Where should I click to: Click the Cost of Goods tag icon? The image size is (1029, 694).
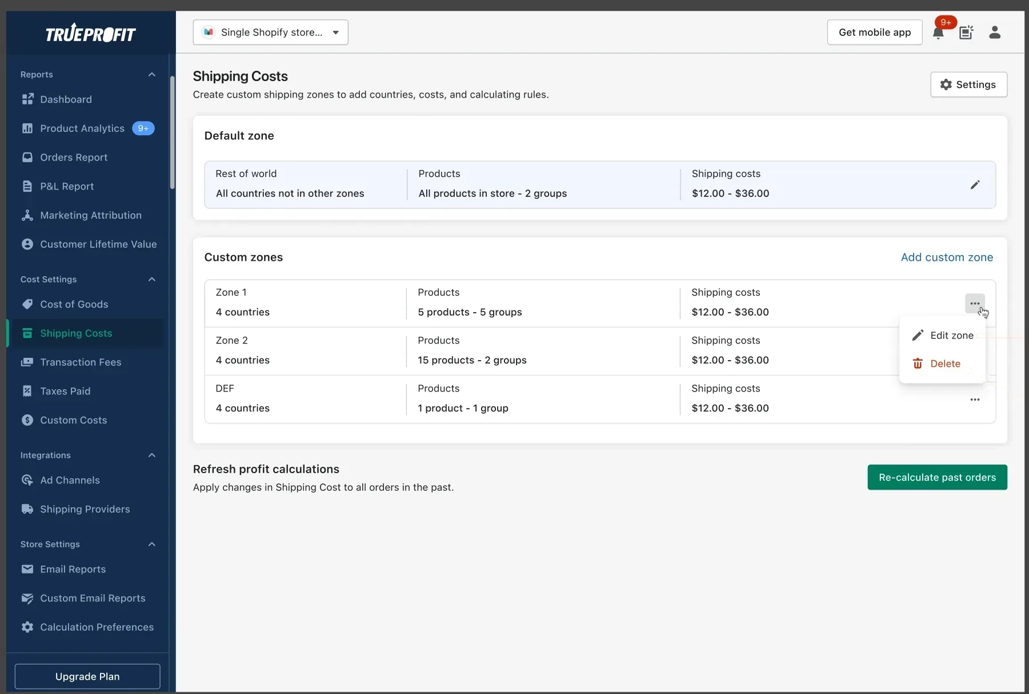coord(27,304)
